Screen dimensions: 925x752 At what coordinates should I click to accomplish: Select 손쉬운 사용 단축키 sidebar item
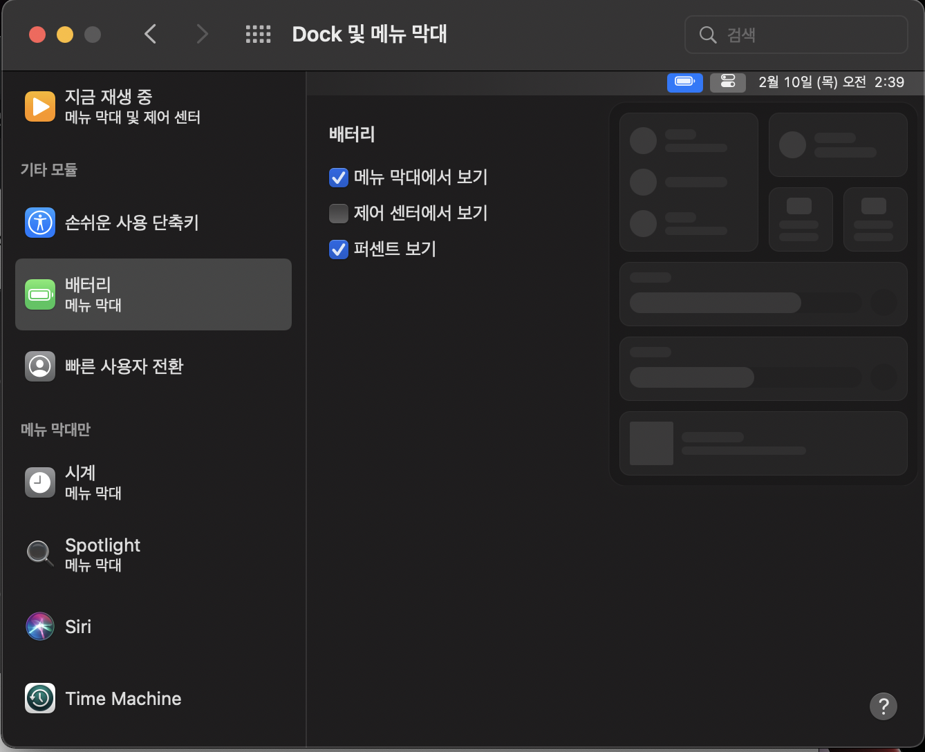tap(153, 223)
